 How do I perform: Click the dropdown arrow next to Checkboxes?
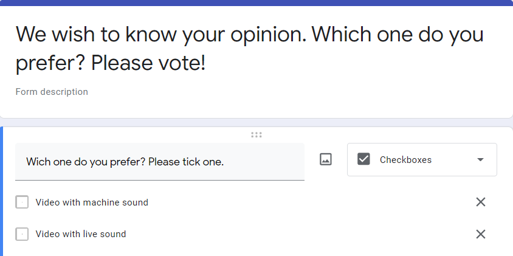point(480,160)
